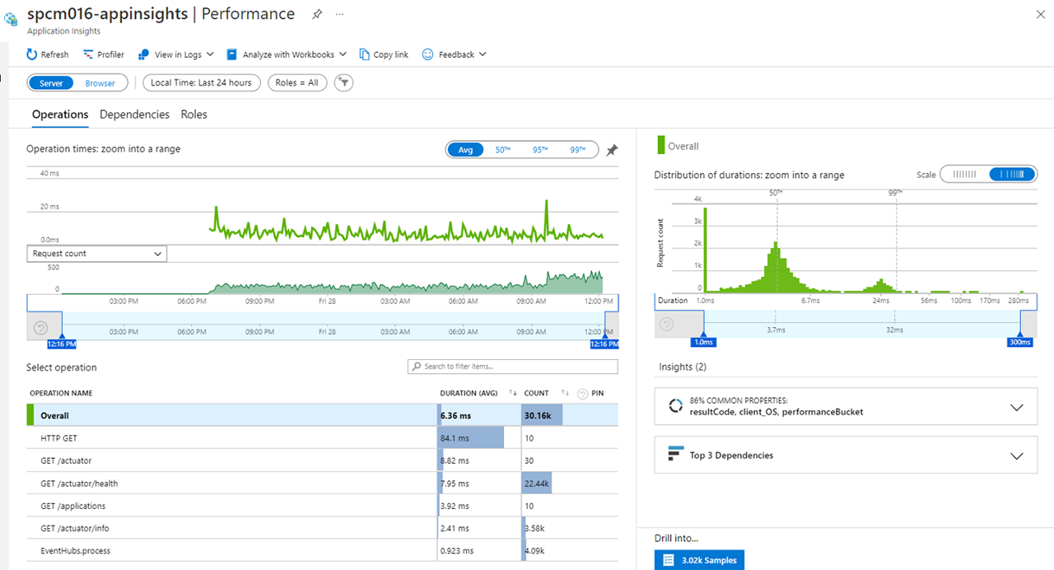Image resolution: width=1054 pixels, height=570 pixels.
Task: Open the 3.02k Samples drill-in button
Action: pyautogui.click(x=699, y=560)
